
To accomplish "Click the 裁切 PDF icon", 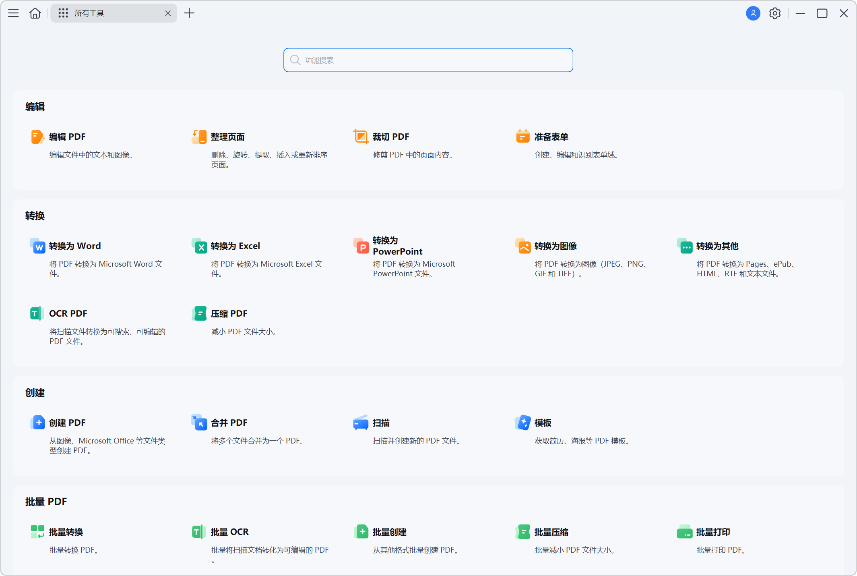I will (361, 137).
